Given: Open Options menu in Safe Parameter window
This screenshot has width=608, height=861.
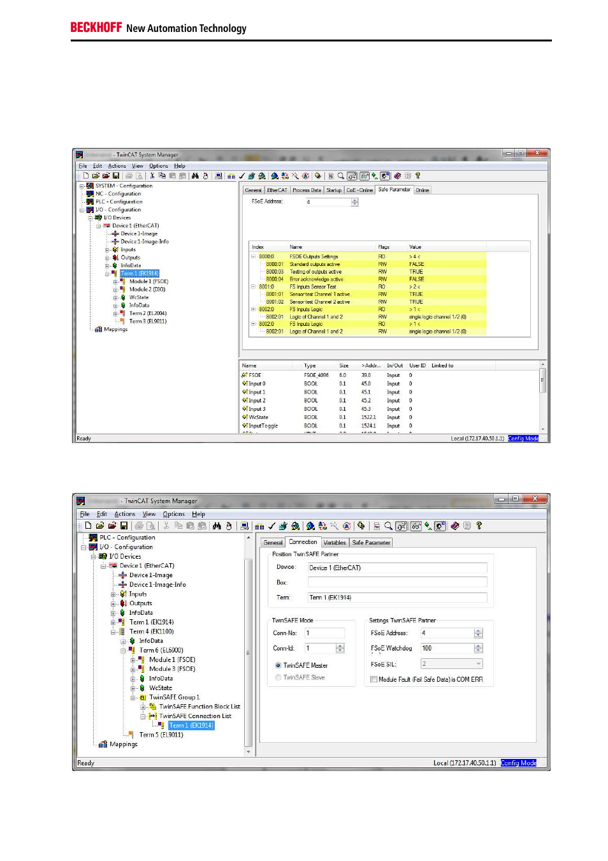Looking at the screenshot, I should pos(159,166).
